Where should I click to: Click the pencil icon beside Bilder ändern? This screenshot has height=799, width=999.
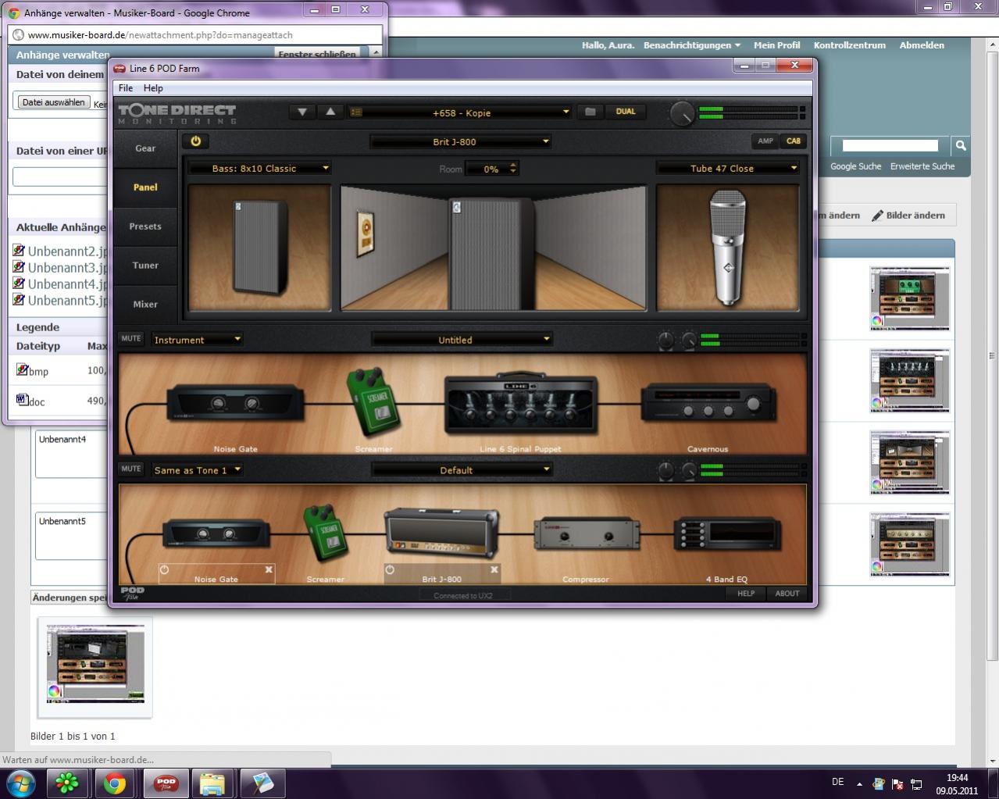(x=877, y=216)
